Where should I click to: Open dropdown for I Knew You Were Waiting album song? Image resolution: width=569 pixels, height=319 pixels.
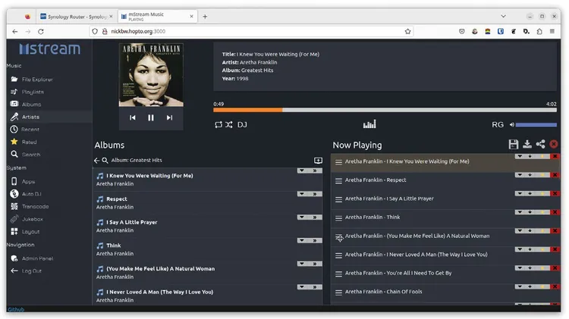coord(301,170)
